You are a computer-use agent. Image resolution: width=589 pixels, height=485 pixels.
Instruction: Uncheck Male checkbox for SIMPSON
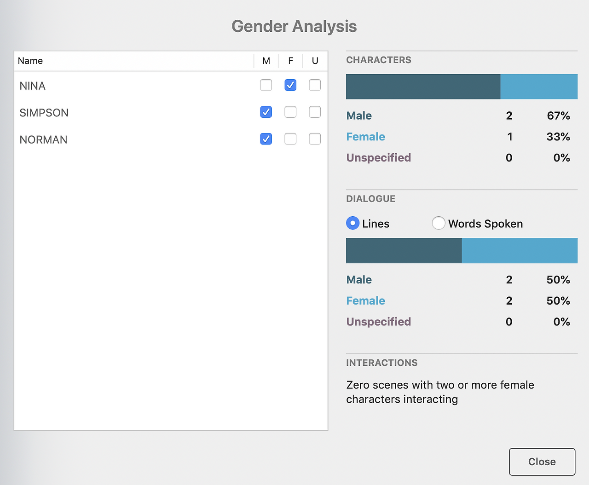(266, 112)
